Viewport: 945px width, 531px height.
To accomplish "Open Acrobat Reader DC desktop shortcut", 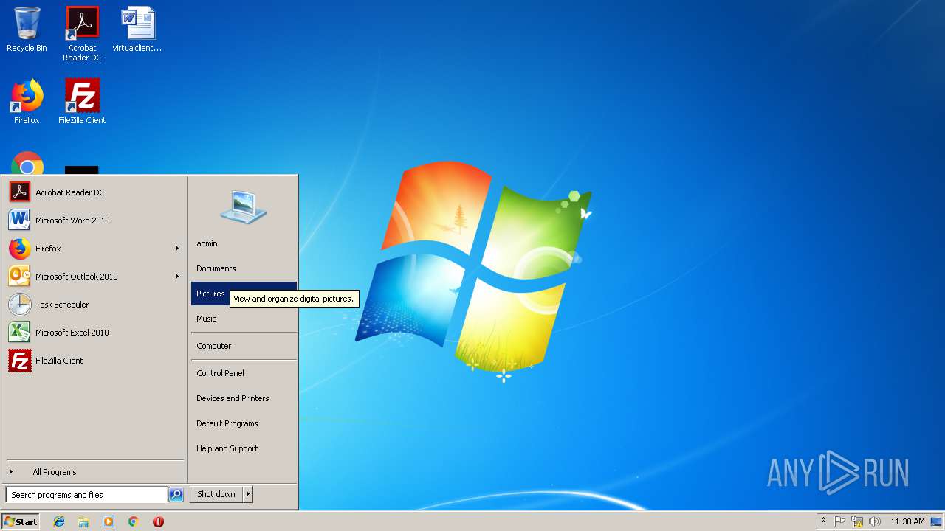I will point(82,33).
